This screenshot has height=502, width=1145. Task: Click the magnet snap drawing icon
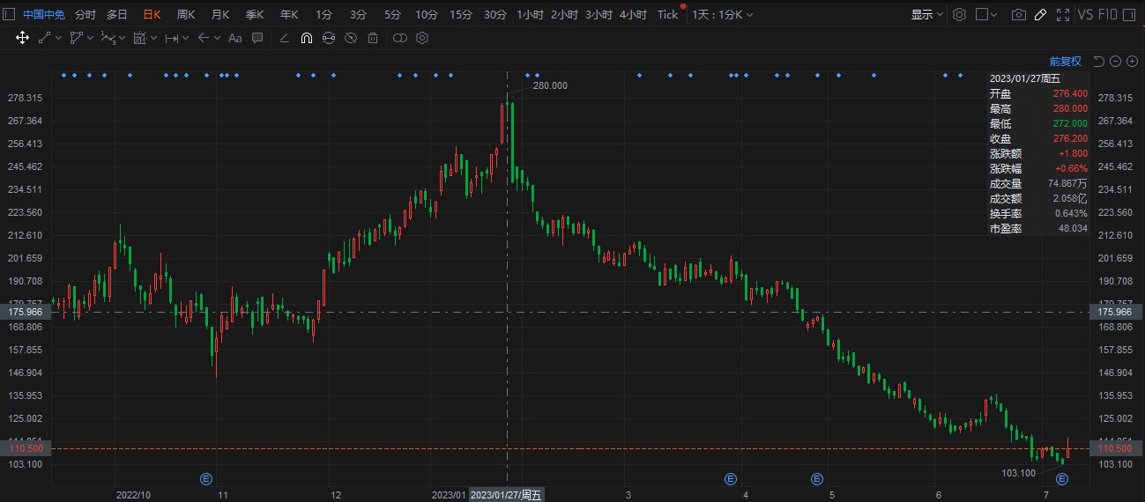[306, 38]
